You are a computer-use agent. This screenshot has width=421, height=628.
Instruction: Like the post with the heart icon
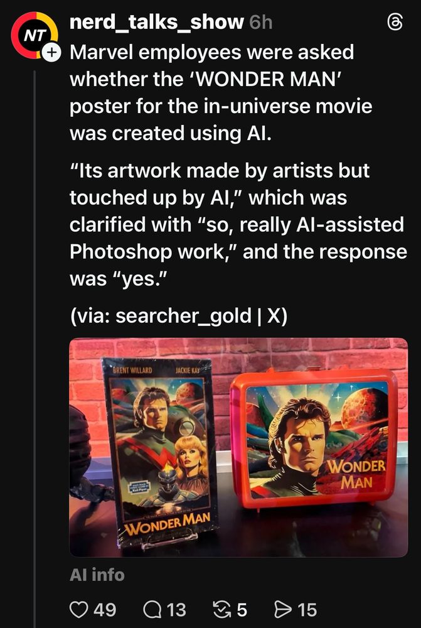tap(78, 610)
